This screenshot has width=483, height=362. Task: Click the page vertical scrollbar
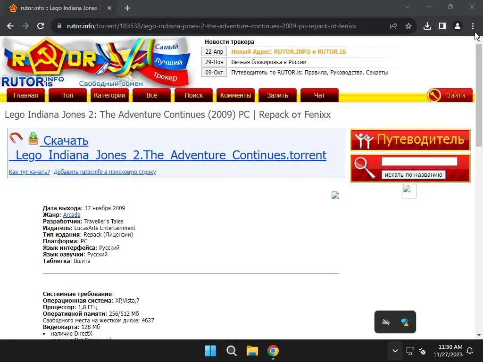(479, 95)
